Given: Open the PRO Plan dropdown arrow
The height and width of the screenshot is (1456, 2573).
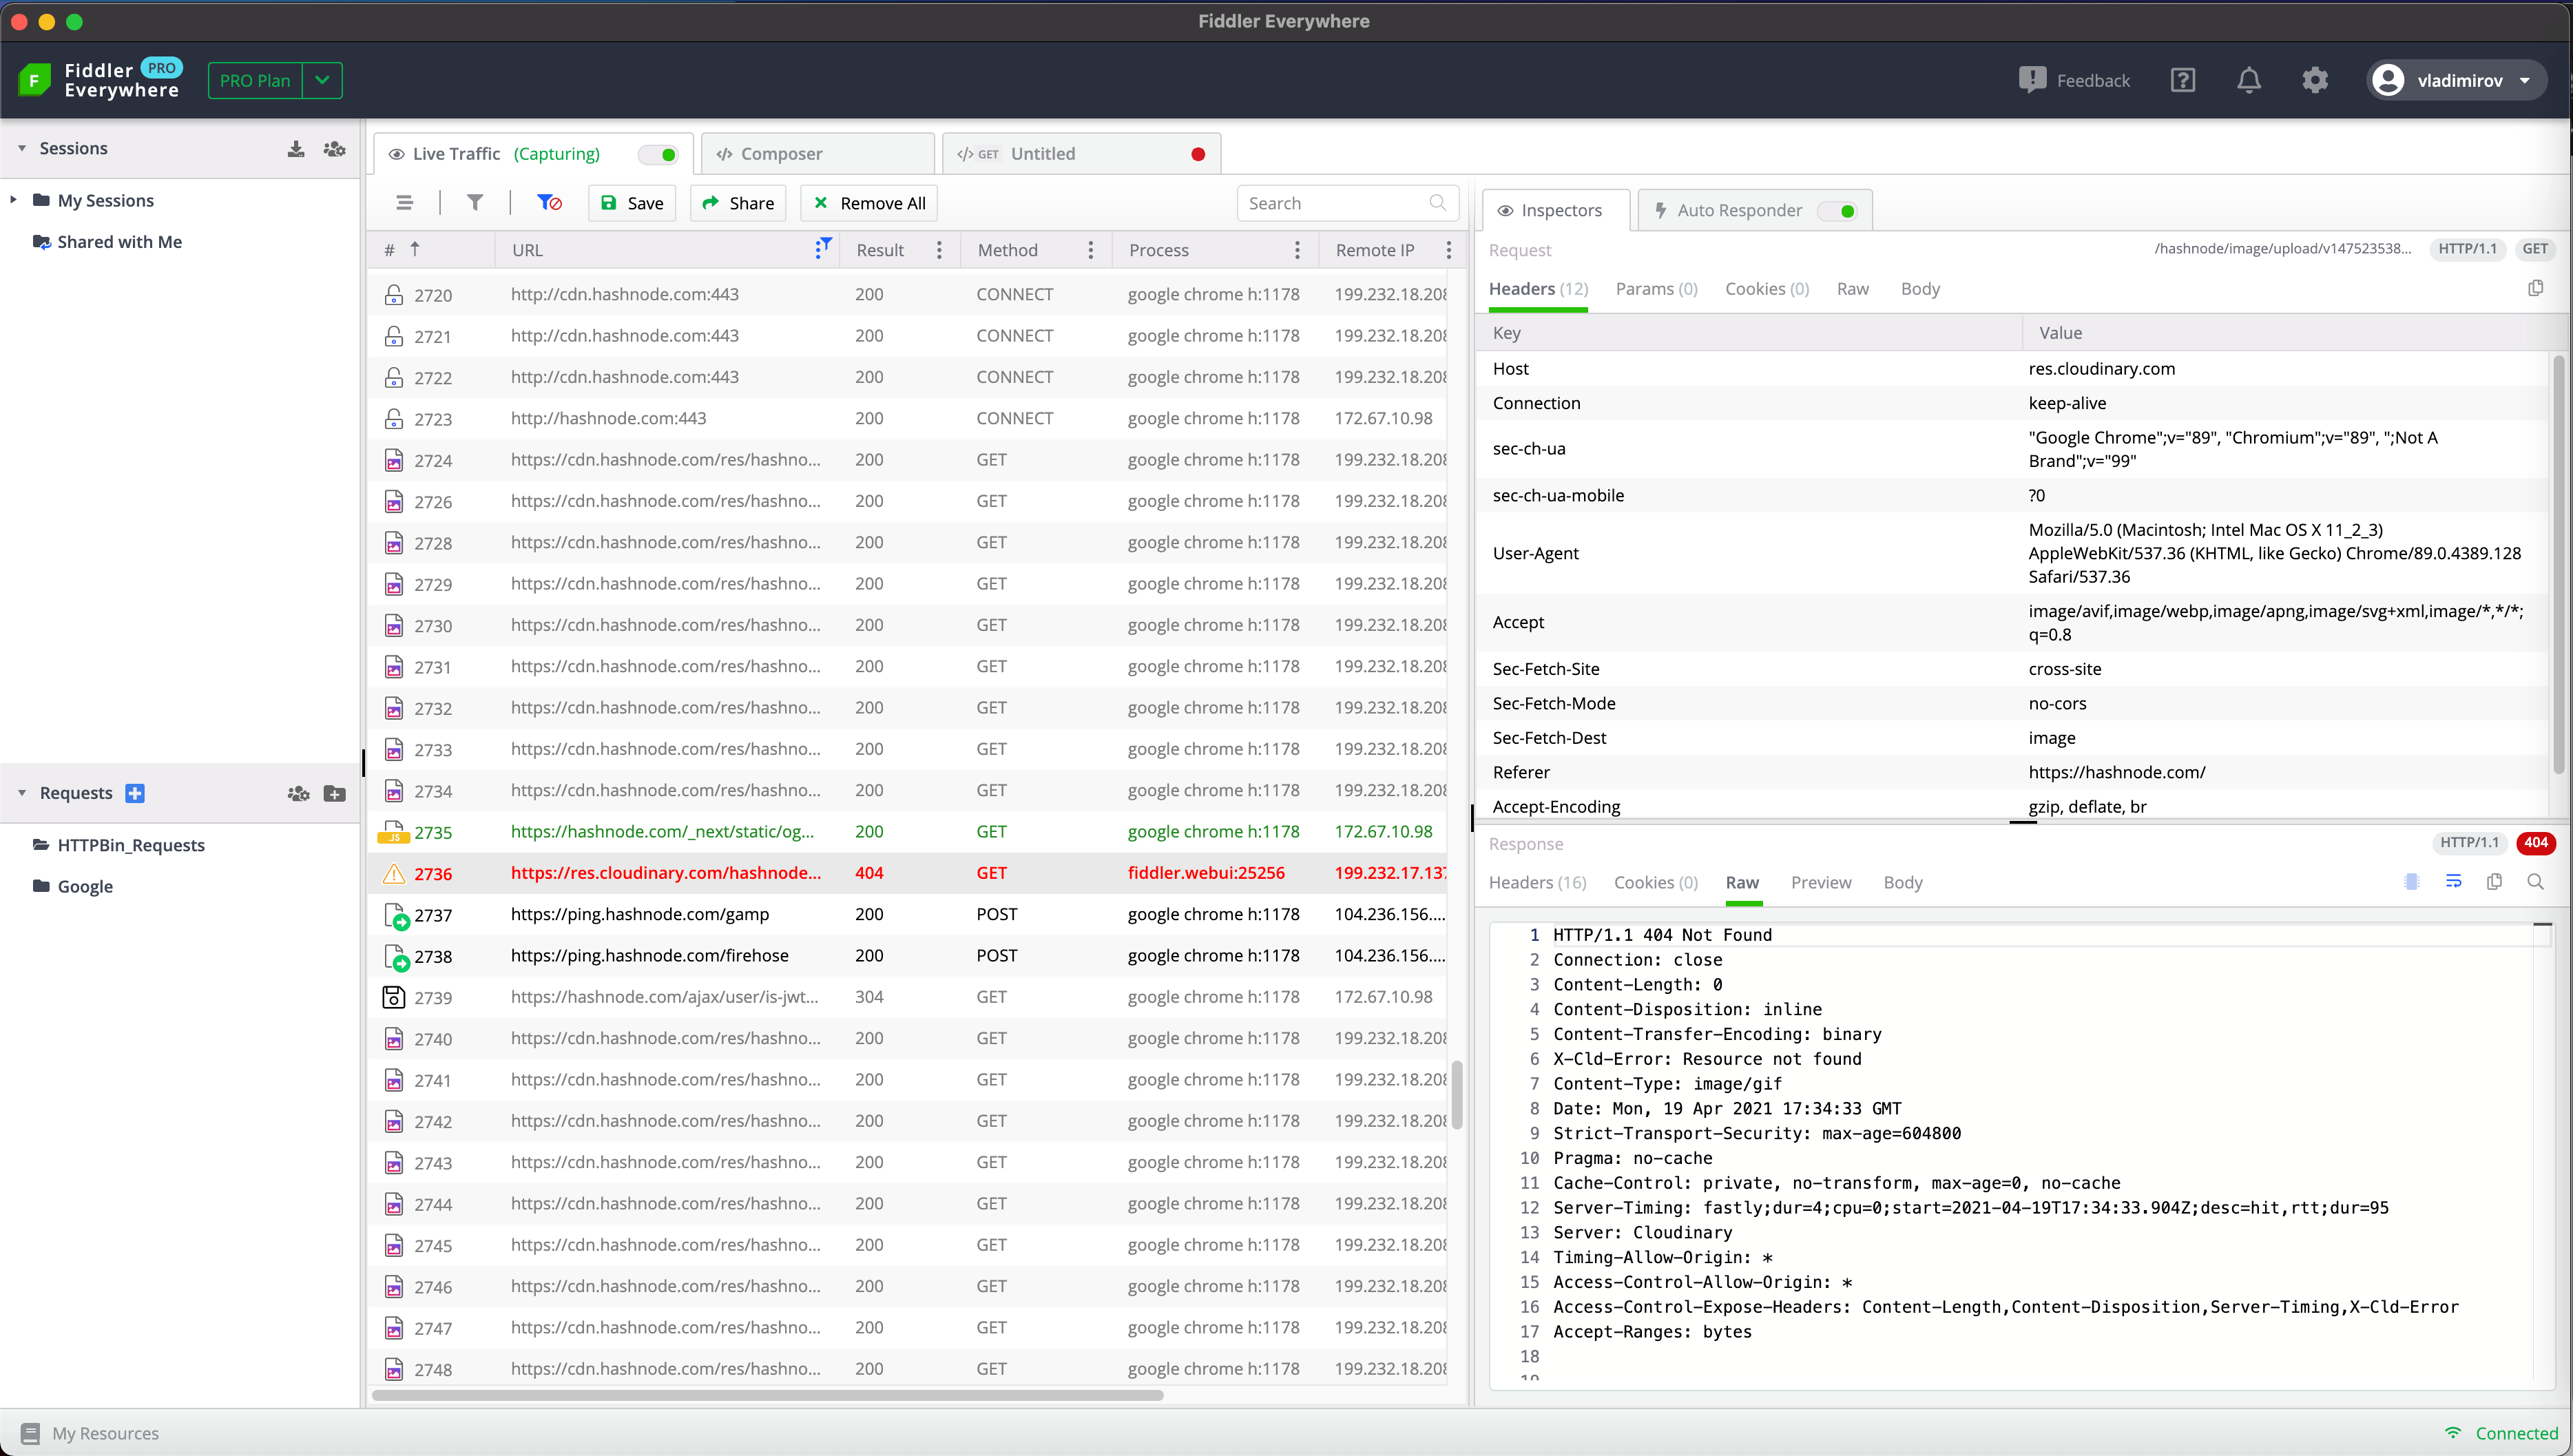Looking at the screenshot, I should tap(322, 80).
